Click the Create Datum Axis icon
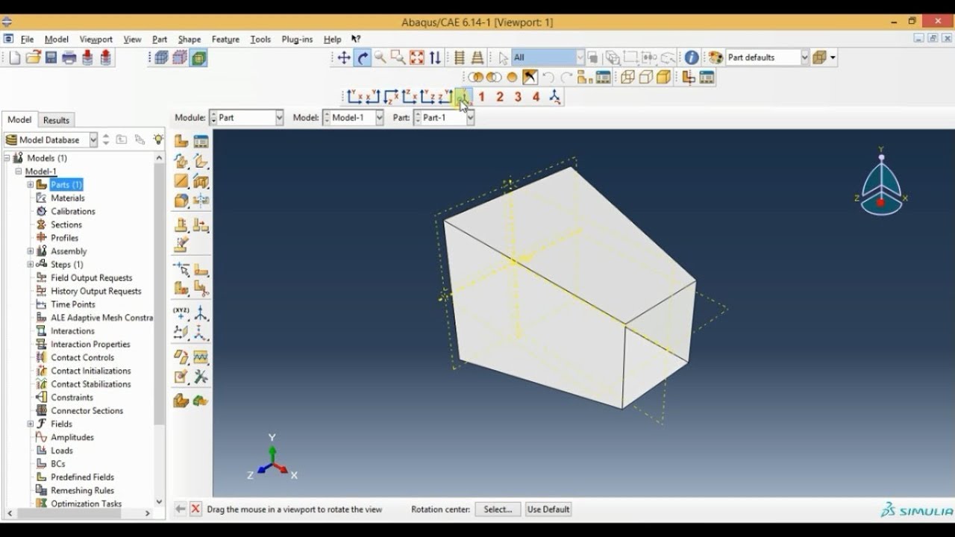Screen dimensions: 955x537 click(x=201, y=313)
